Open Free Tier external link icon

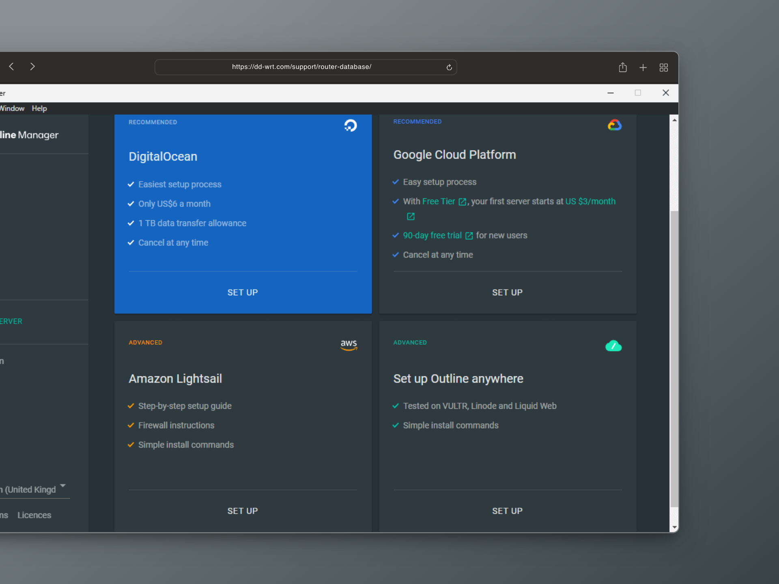point(462,202)
